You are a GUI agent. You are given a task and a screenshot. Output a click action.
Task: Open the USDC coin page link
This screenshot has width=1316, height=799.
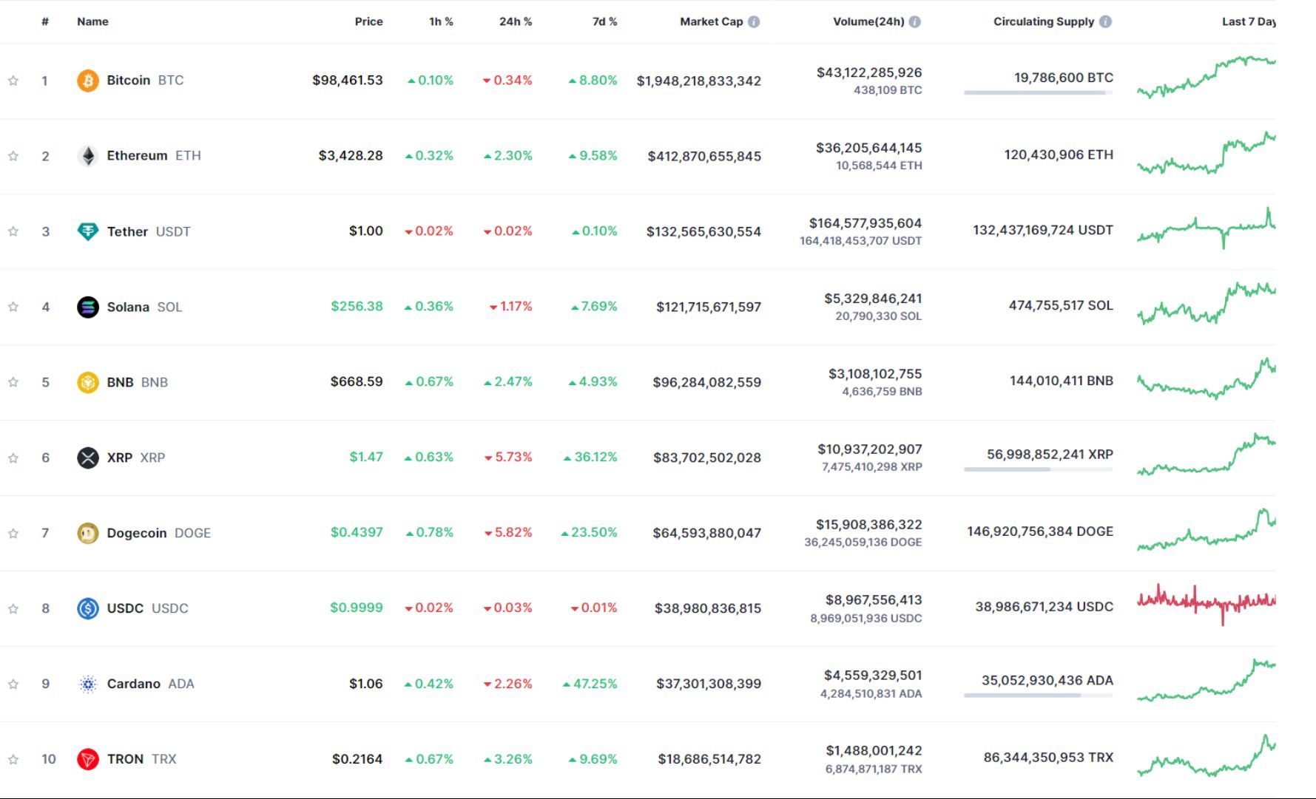pos(124,608)
